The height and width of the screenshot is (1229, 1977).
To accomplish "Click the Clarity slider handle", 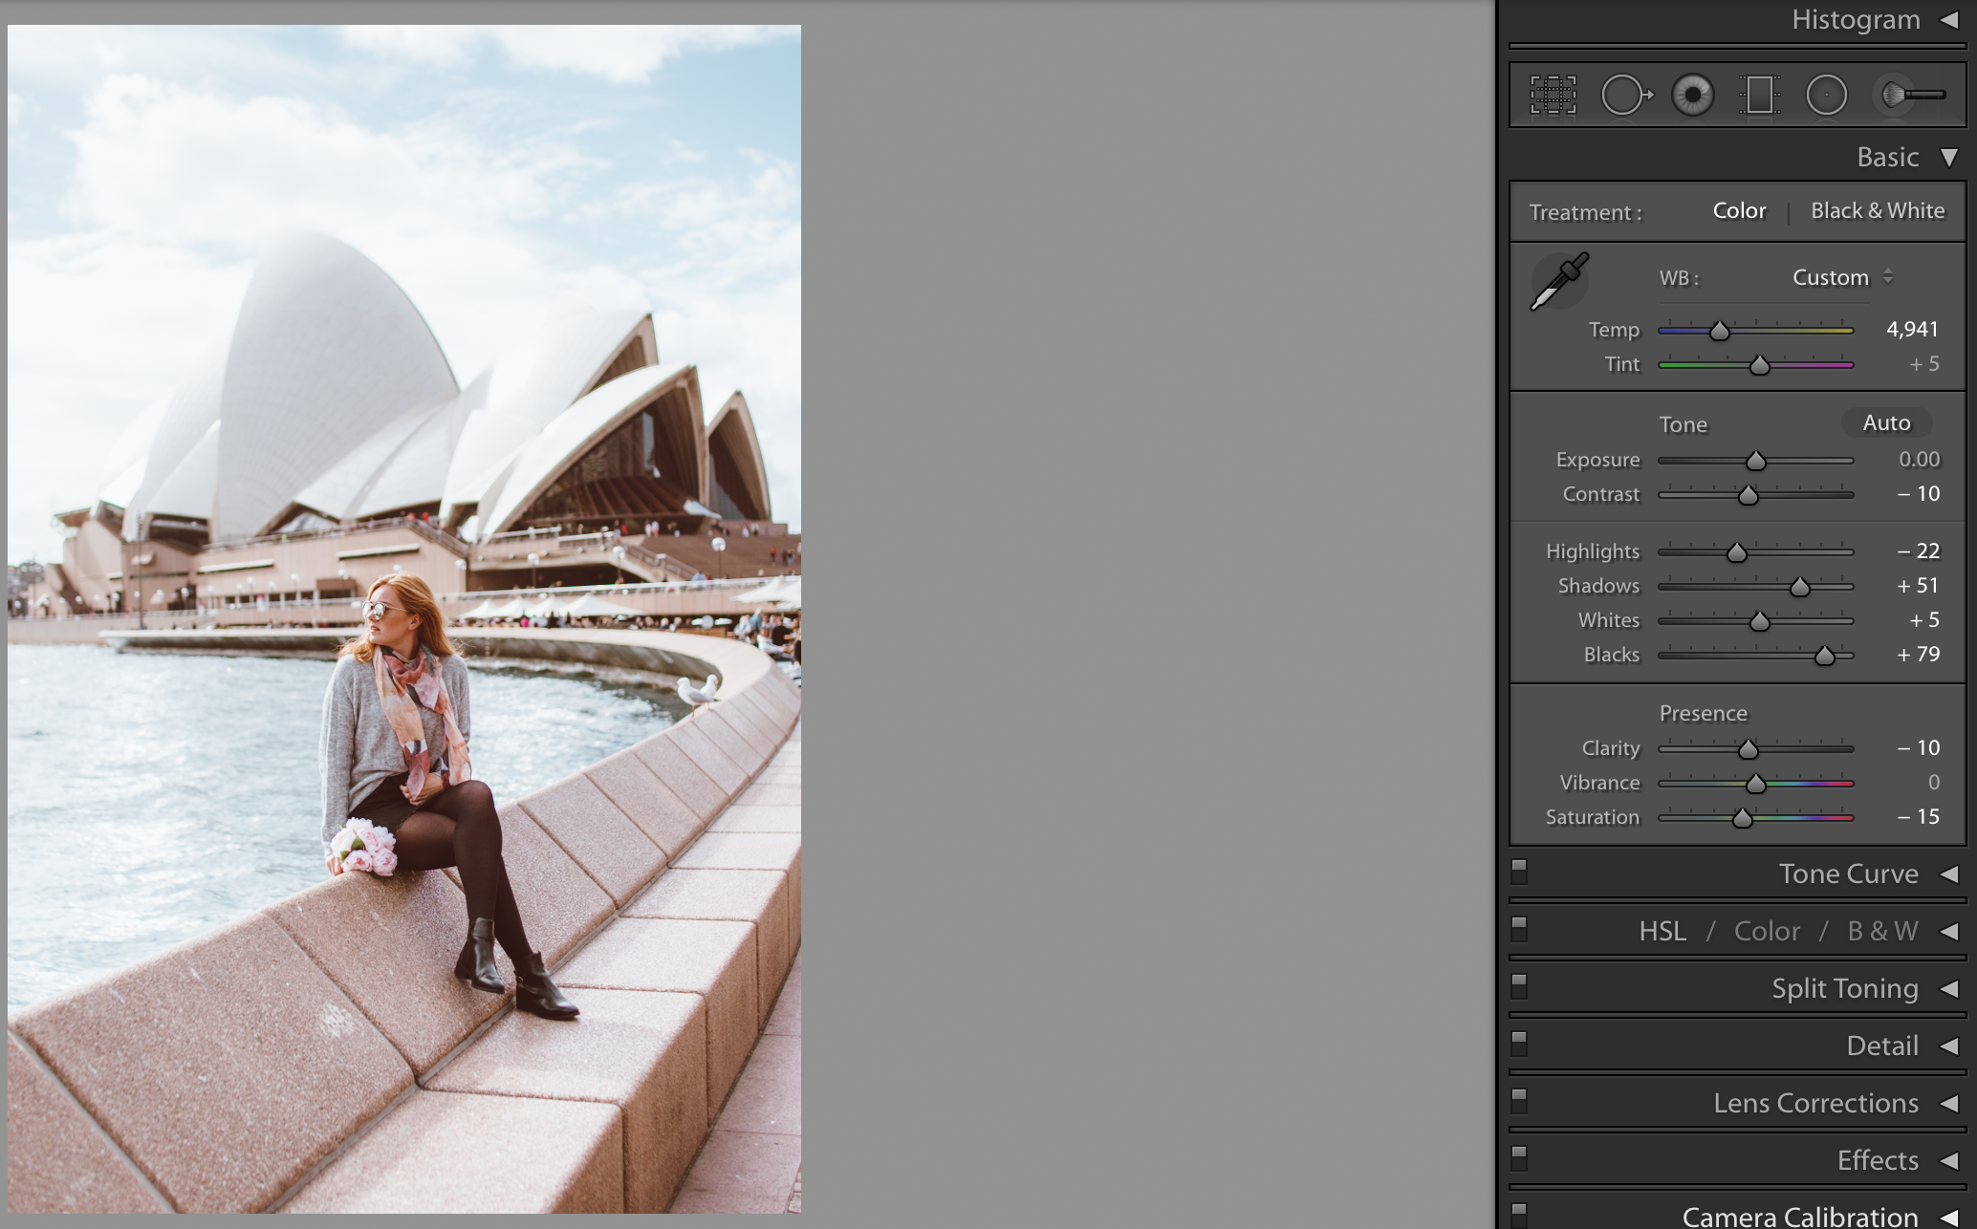I will (1749, 749).
